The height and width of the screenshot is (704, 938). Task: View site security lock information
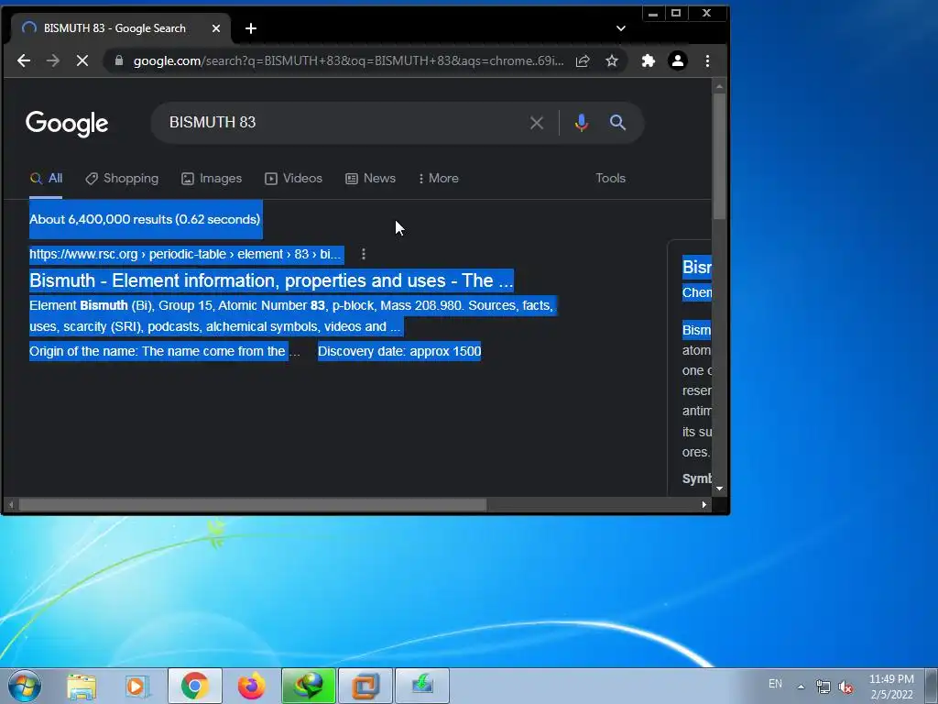pos(119,60)
